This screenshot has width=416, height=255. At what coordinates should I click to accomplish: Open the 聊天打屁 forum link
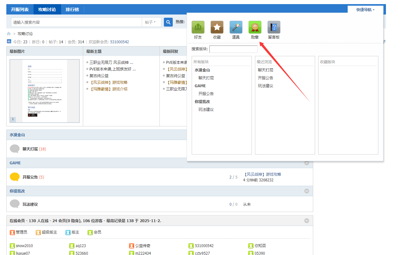pos(30,149)
